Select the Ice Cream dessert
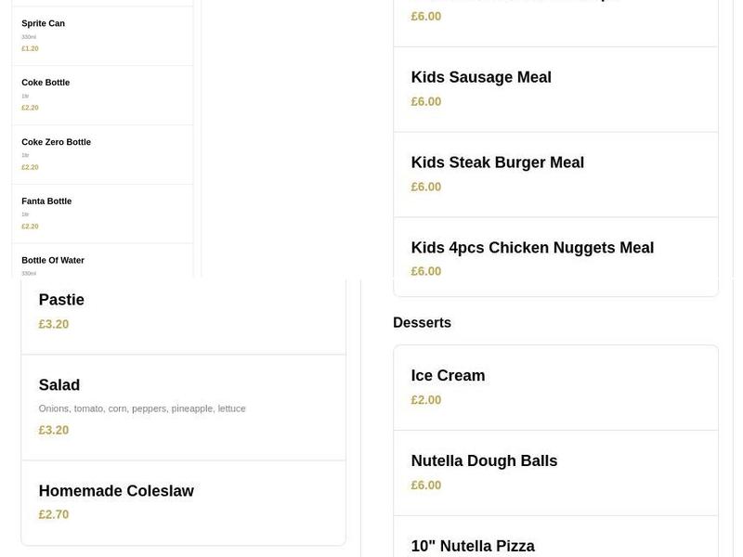Screen dimensions: 743x557 [449, 375]
